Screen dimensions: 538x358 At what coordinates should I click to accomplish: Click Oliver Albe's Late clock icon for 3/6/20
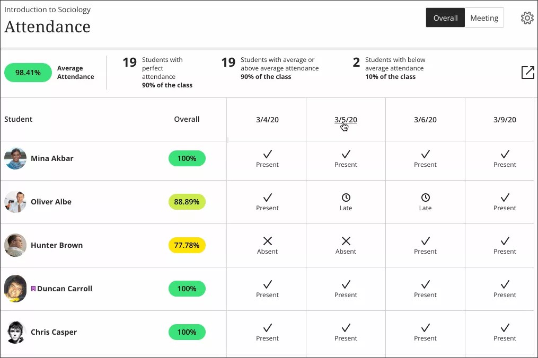pyautogui.click(x=425, y=198)
